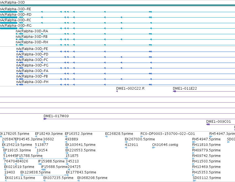Select feature 493889
235x182 pixels.
point(72,139)
